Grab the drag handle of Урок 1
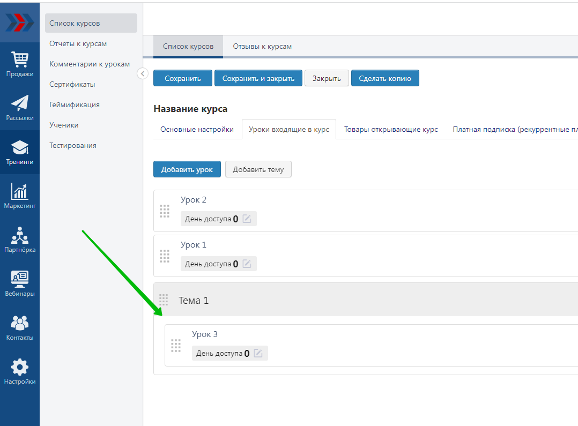This screenshot has width=578, height=426. (x=165, y=256)
